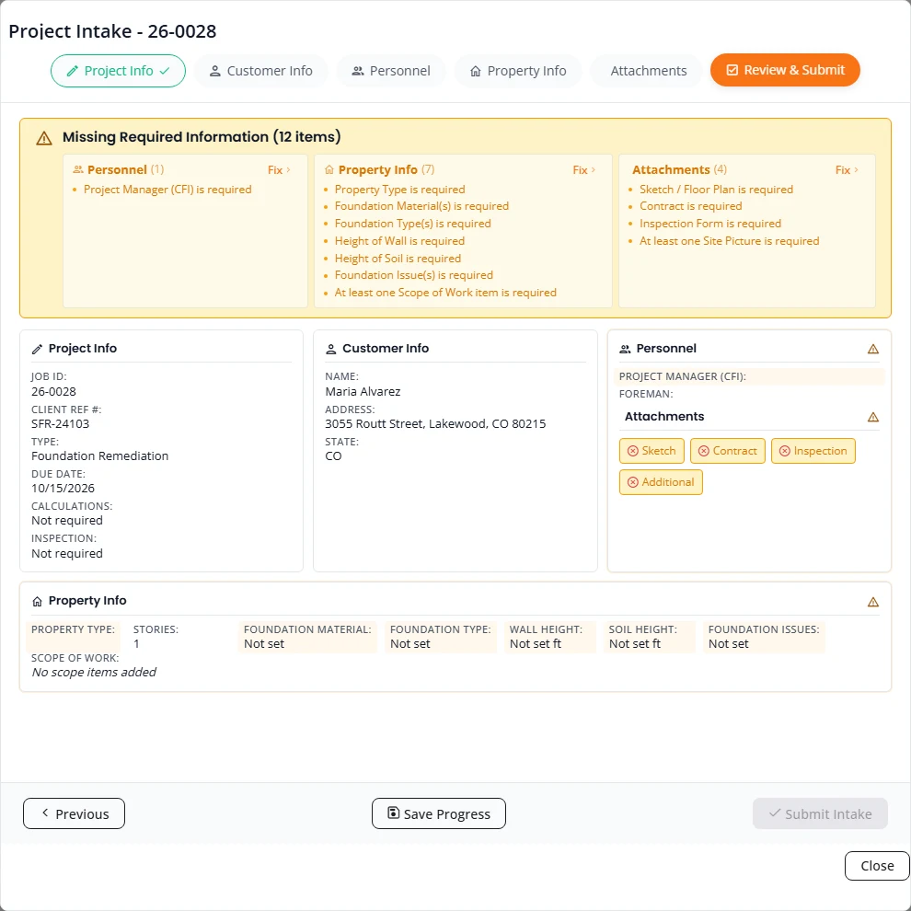Click the checkmark icon on Submit Intake
The image size is (911, 911).
pyautogui.click(x=775, y=813)
